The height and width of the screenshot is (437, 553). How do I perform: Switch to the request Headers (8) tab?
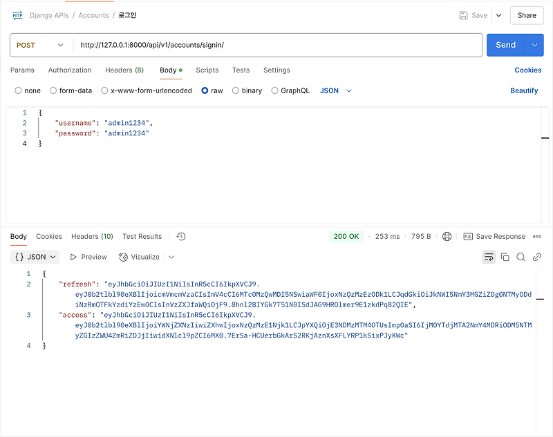coord(124,70)
